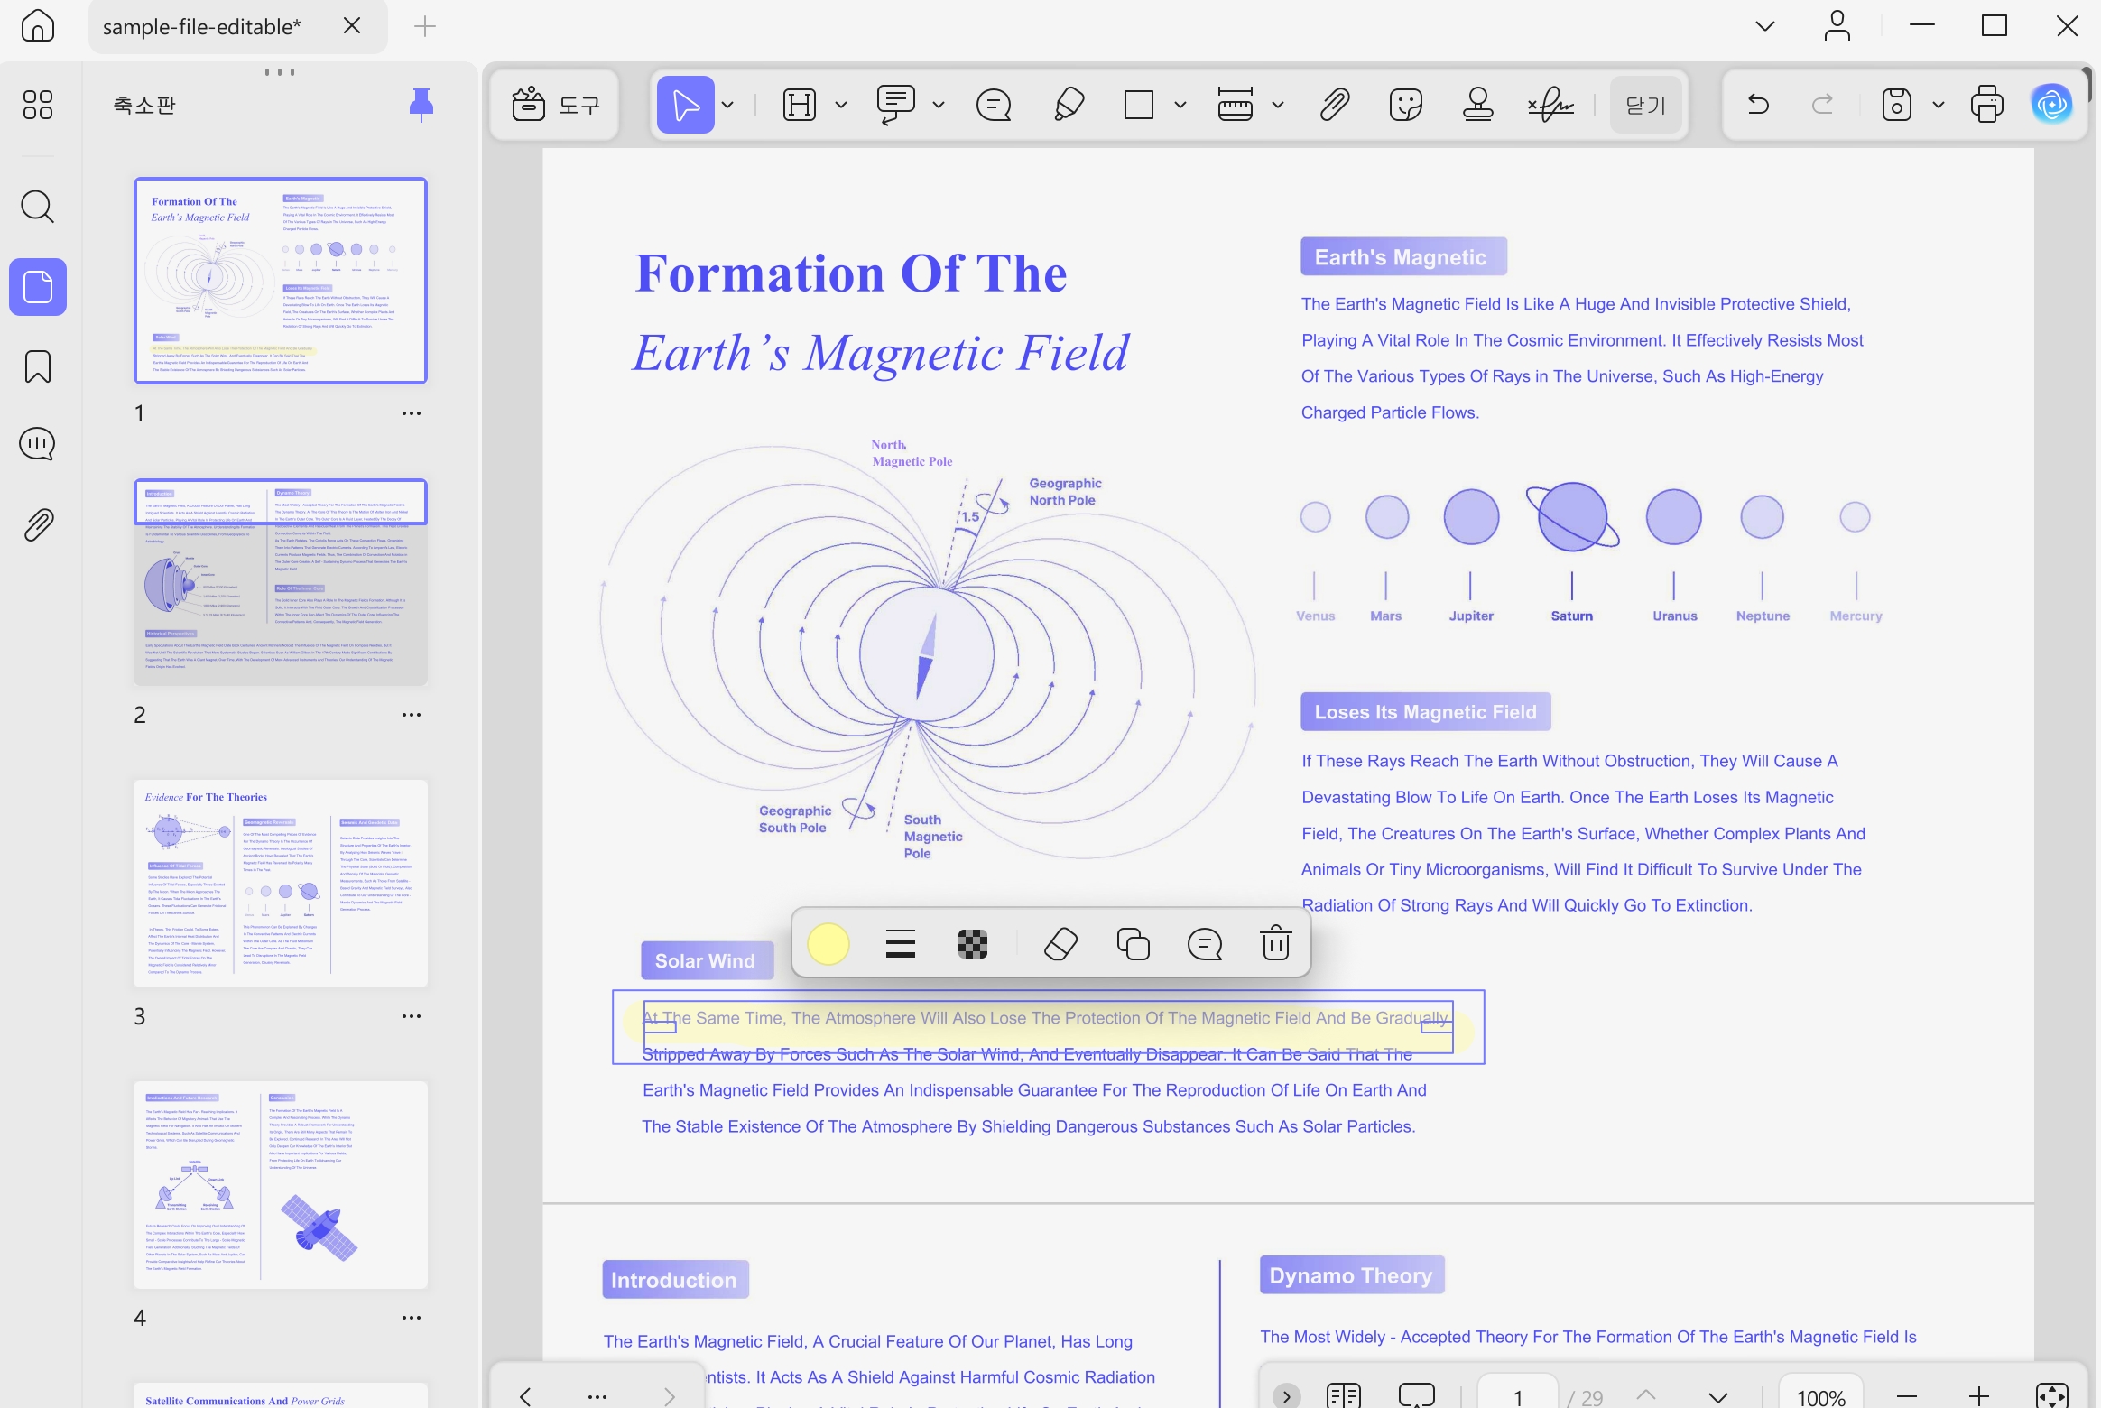This screenshot has width=2101, height=1408.
Task: Select page 3 thumbnail Evidence For The Theories
Action: click(281, 884)
